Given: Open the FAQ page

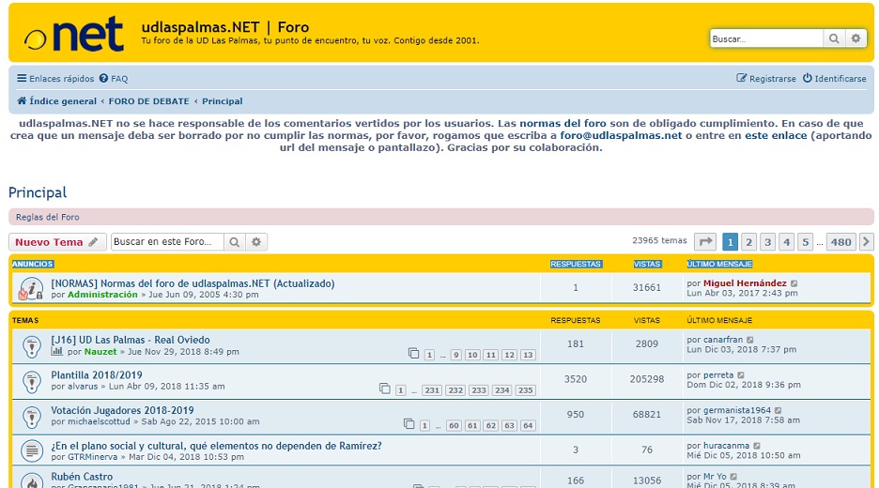Looking at the screenshot, I should (114, 79).
